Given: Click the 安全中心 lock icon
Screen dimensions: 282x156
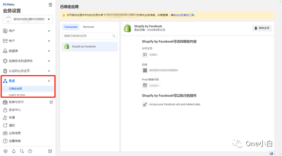Looking at the screenshot, I should point(5,110).
